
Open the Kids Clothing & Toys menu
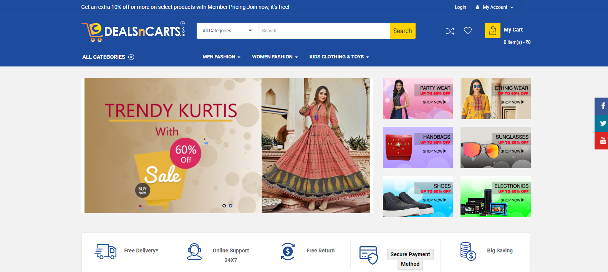click(339, 57)
